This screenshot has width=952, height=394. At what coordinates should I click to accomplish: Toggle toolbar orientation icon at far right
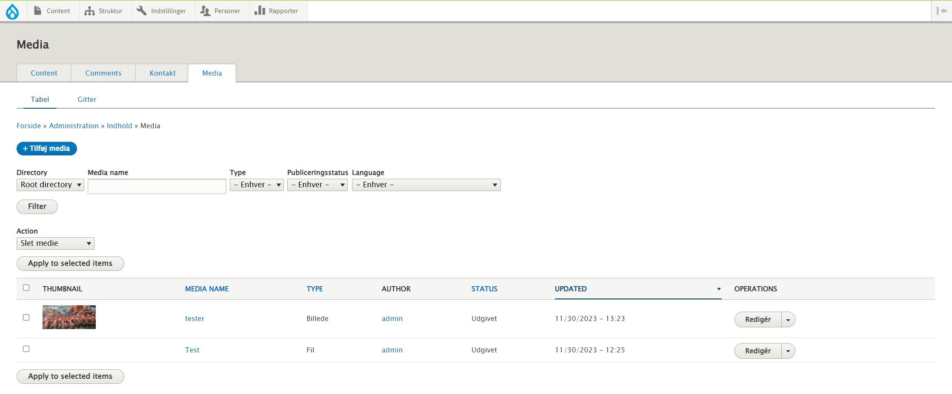click(x=941, y=11)
